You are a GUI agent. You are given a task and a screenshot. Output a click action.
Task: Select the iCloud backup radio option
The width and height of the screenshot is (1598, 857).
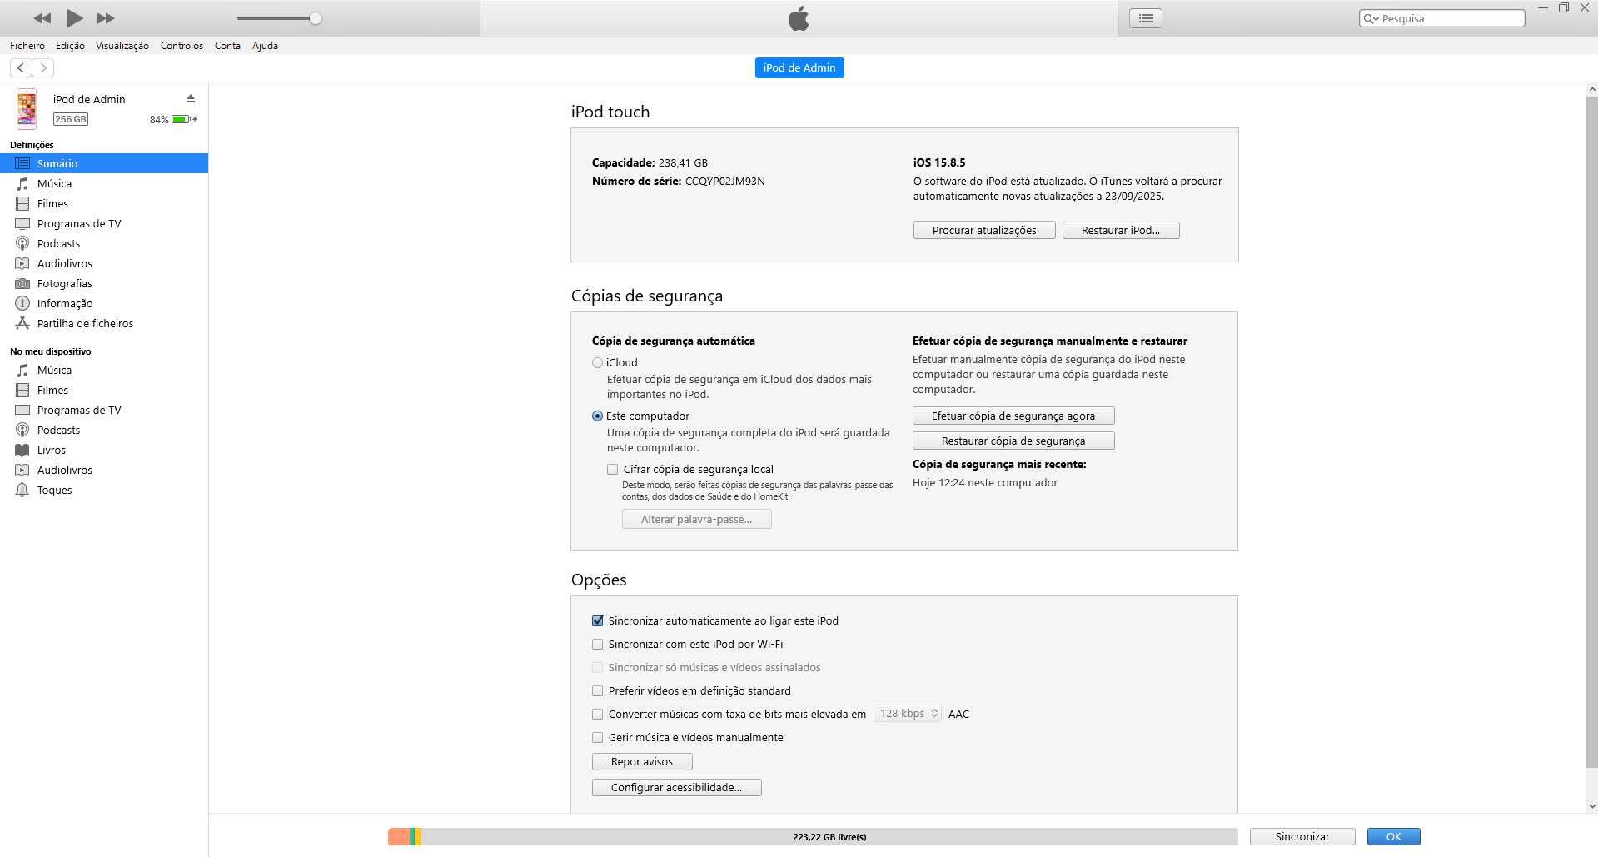click(597, 362)
